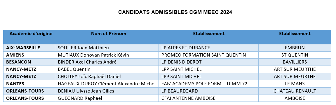Select the NANTES academy cell

click(29, 84)
